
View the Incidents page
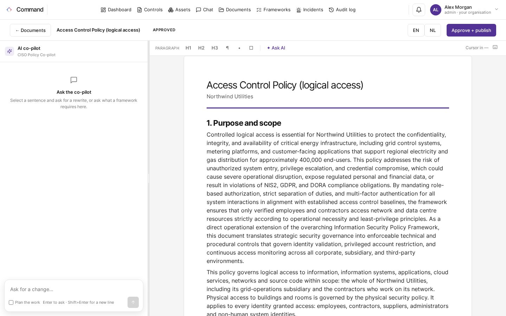(x=310, y=10)
